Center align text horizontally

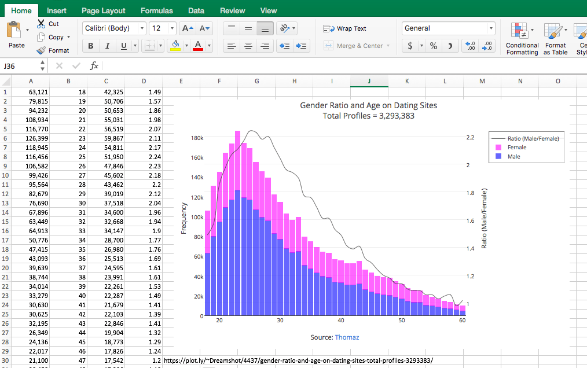pos(248,46)
